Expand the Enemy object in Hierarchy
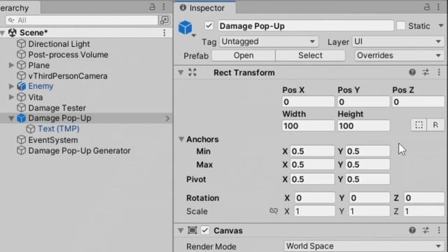This screenshot has height=252, width=448. (11, 86)
